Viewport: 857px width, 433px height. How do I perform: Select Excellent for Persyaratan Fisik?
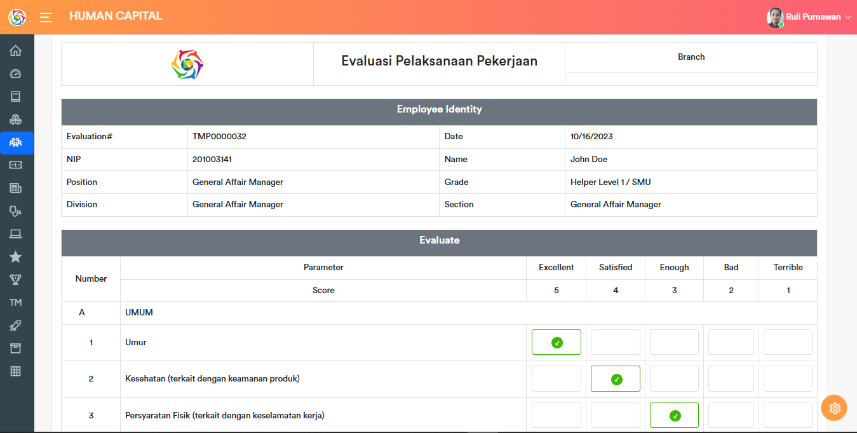pos(557,415)
